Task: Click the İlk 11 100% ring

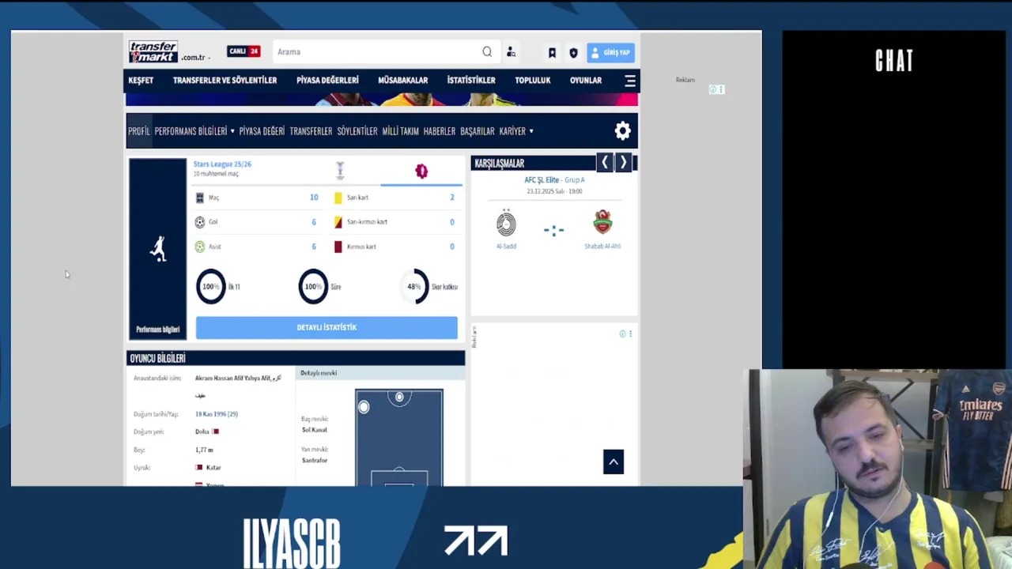Action: [210, 287]
